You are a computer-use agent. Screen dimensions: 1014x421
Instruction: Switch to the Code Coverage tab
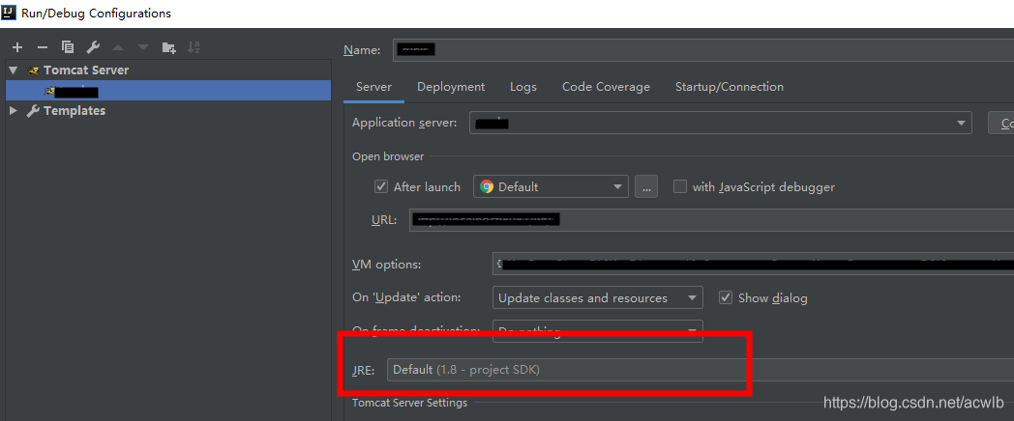pos(606,87)
